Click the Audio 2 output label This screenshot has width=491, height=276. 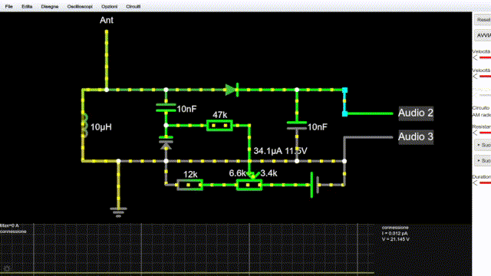416,113
